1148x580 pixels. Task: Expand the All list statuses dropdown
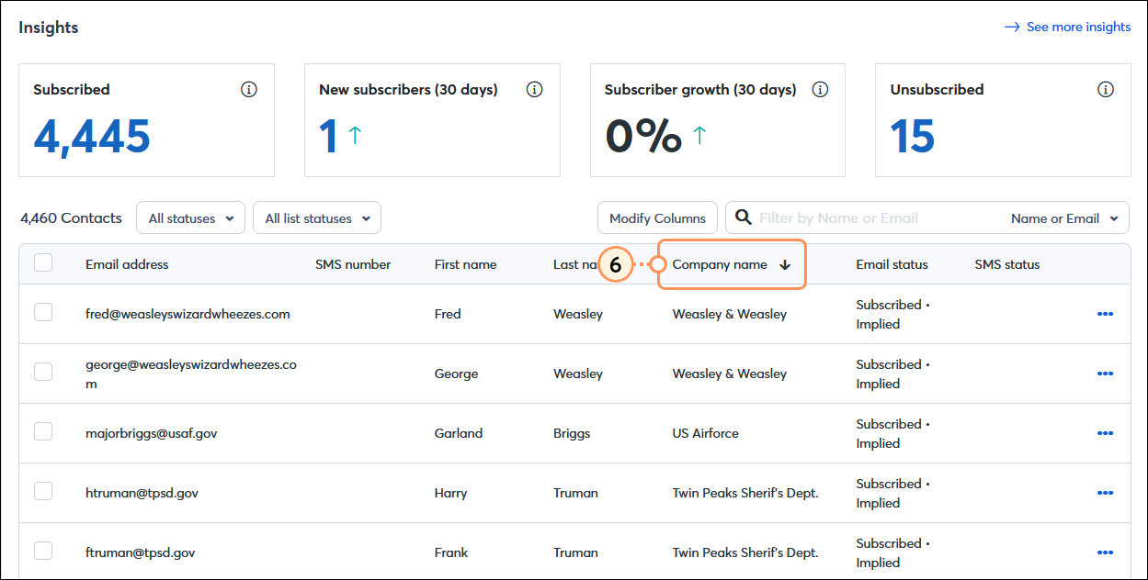pyautogui.click(x=317, y=218)
